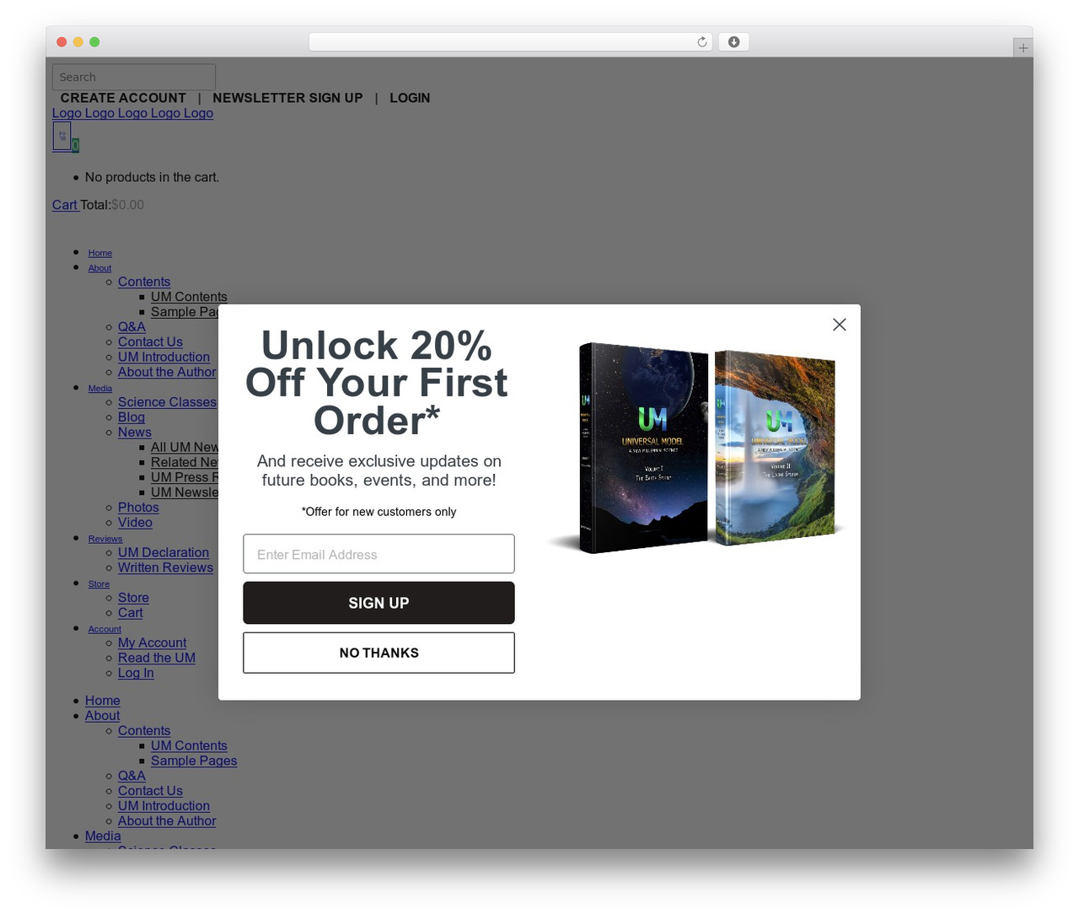The image size is (1079, 914).
Task: Open the CREATE ACCOUNT link
Action: (x=123, y=98)
